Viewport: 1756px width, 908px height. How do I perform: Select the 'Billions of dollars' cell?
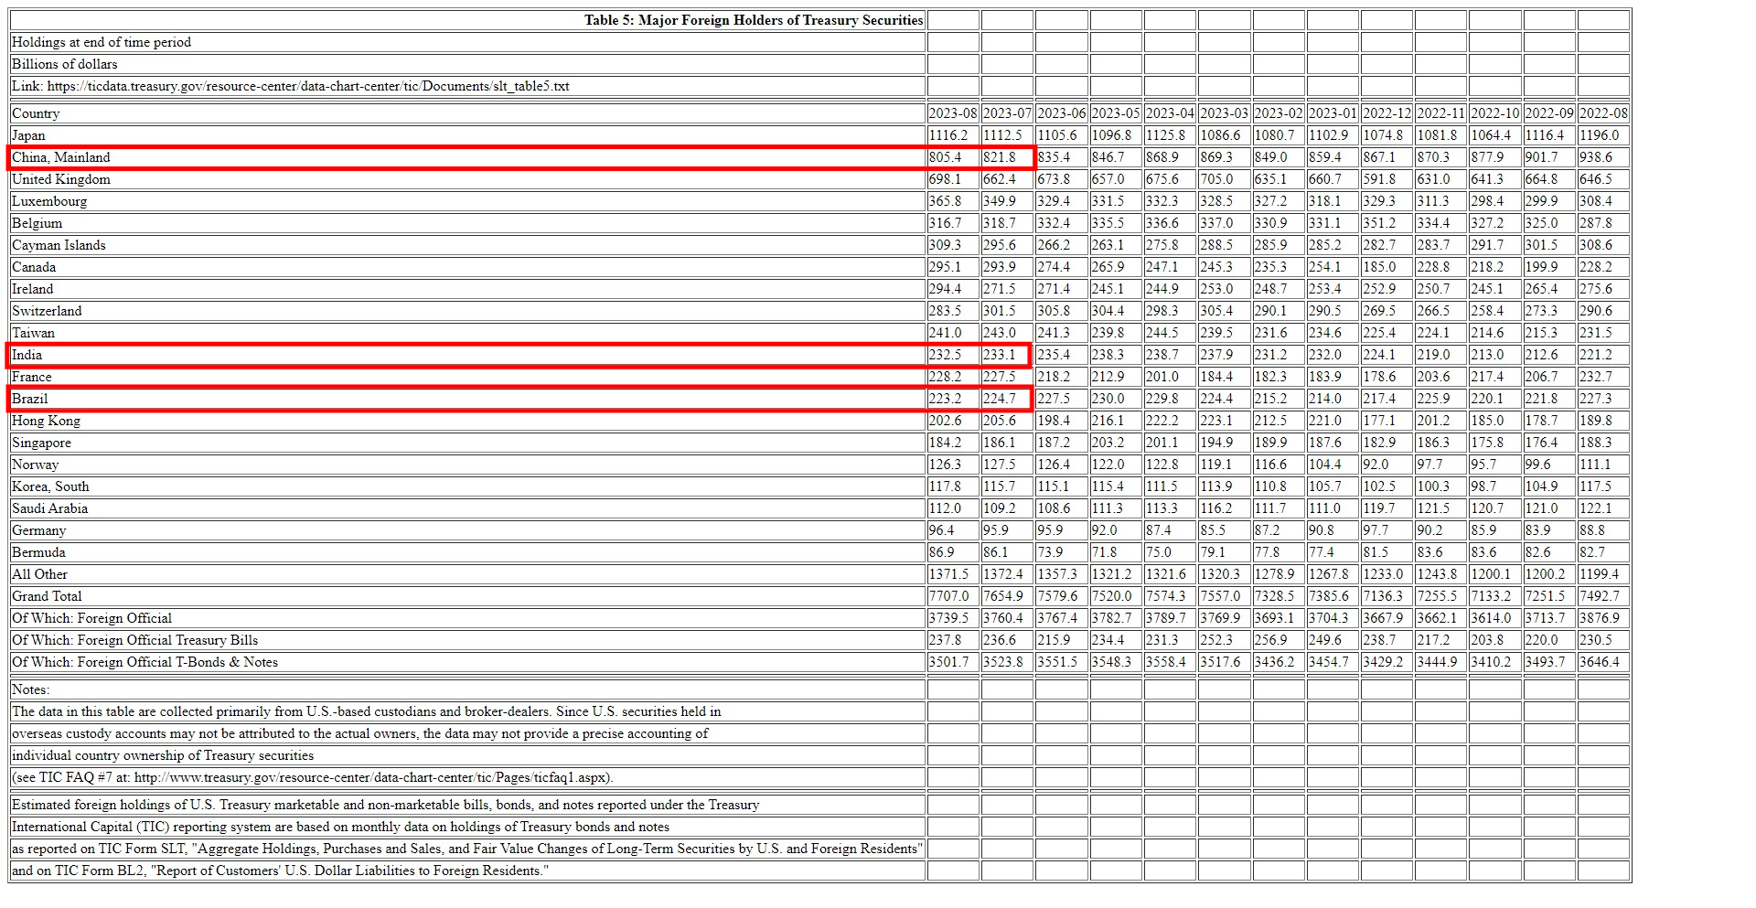[467, 64]
